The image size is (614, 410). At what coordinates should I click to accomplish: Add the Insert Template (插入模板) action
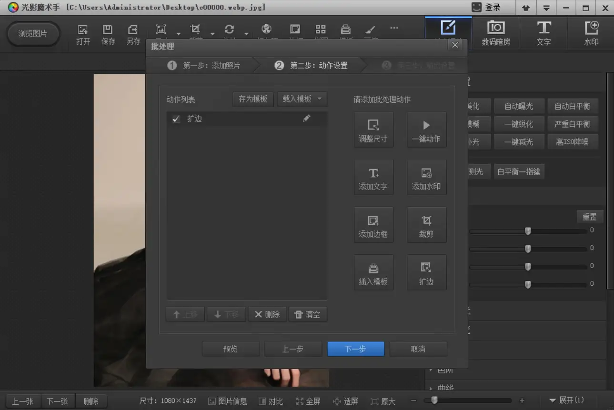click(x=373, y=272)
